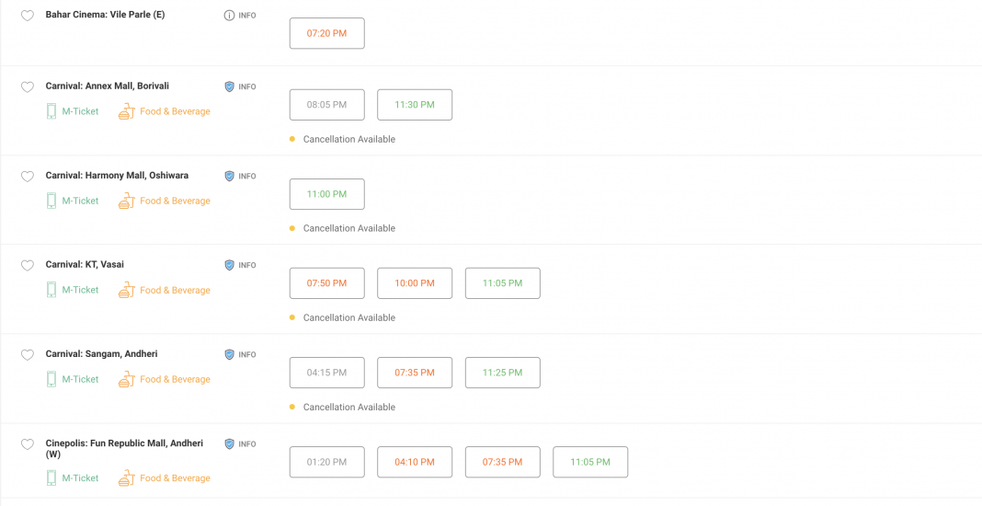Book the 11:30 PM show at Annex Mall
Screen dimensions: 982x506
coord(415,105)
